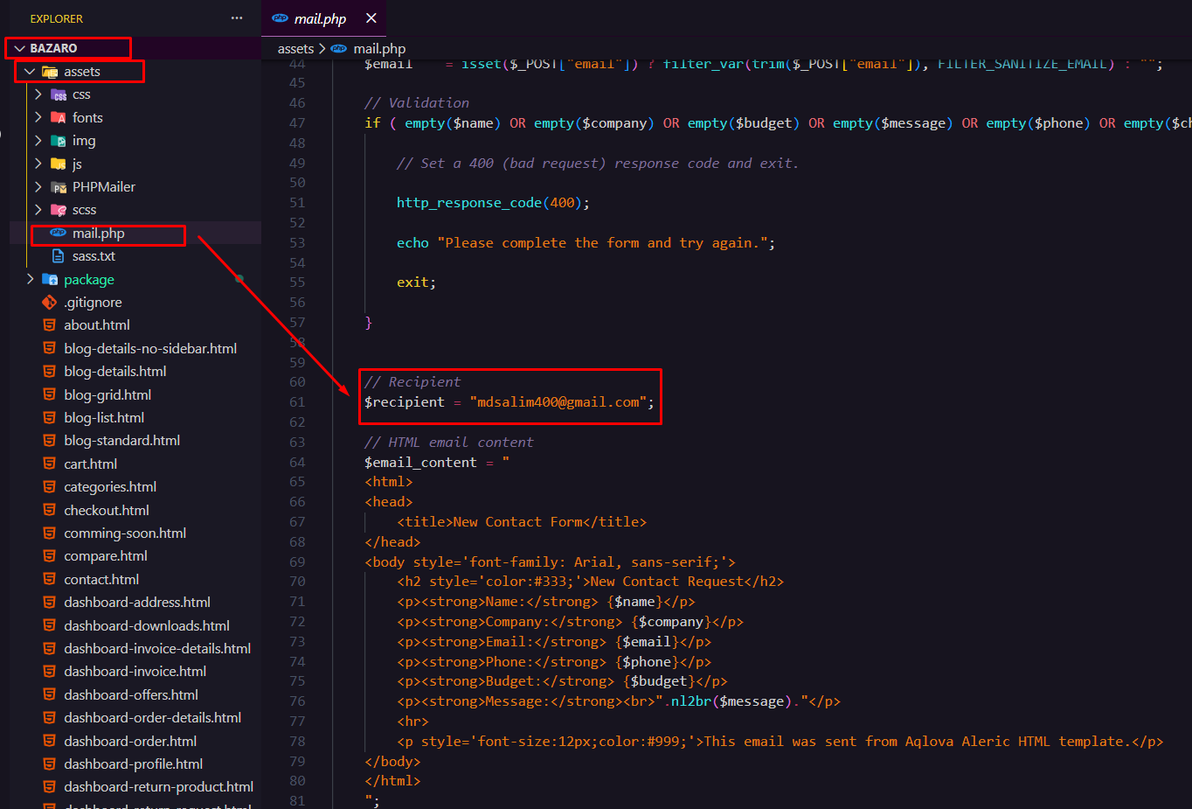Image resolution: width=1192 pixels, height=809 pixels.
Task: Click assets in the breadcrumb path
Action: point(295,49)
